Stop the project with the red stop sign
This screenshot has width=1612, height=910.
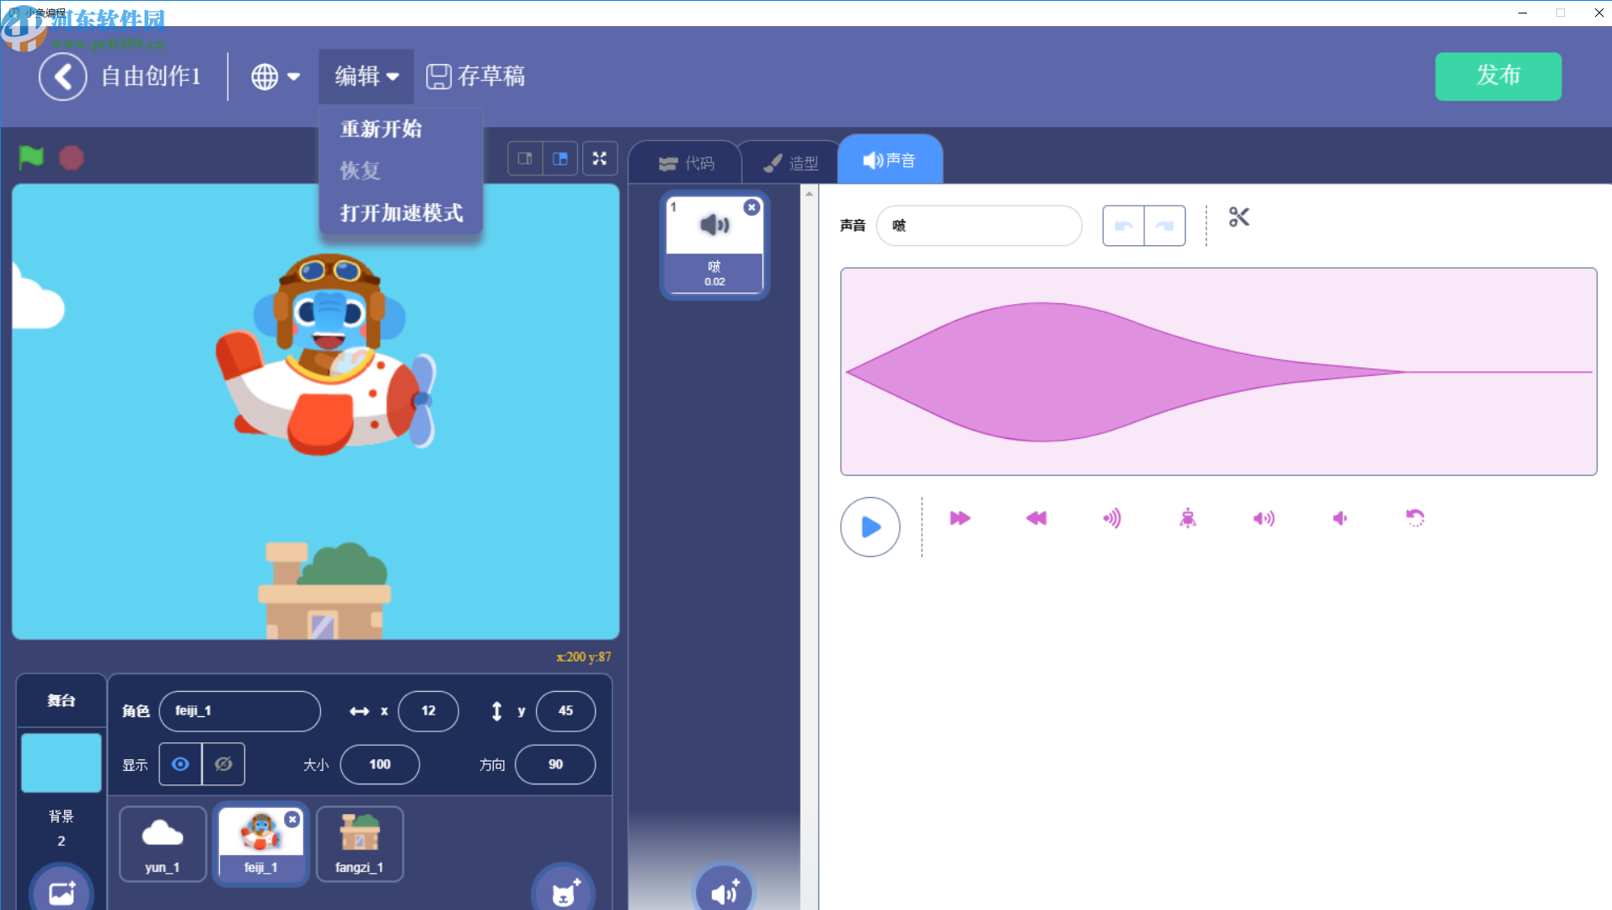[71, 157]
